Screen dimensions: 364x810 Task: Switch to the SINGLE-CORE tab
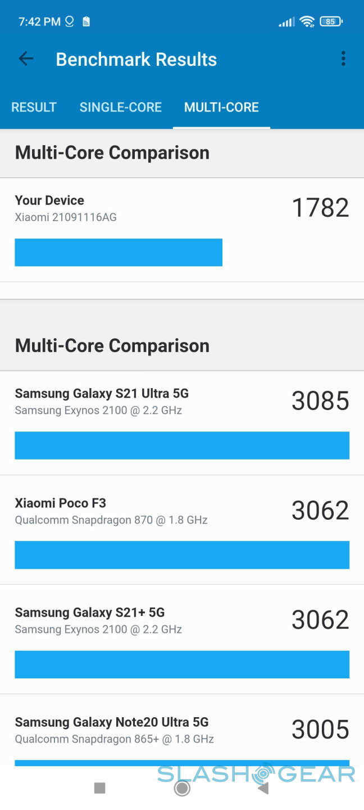[x=121, y=107]
